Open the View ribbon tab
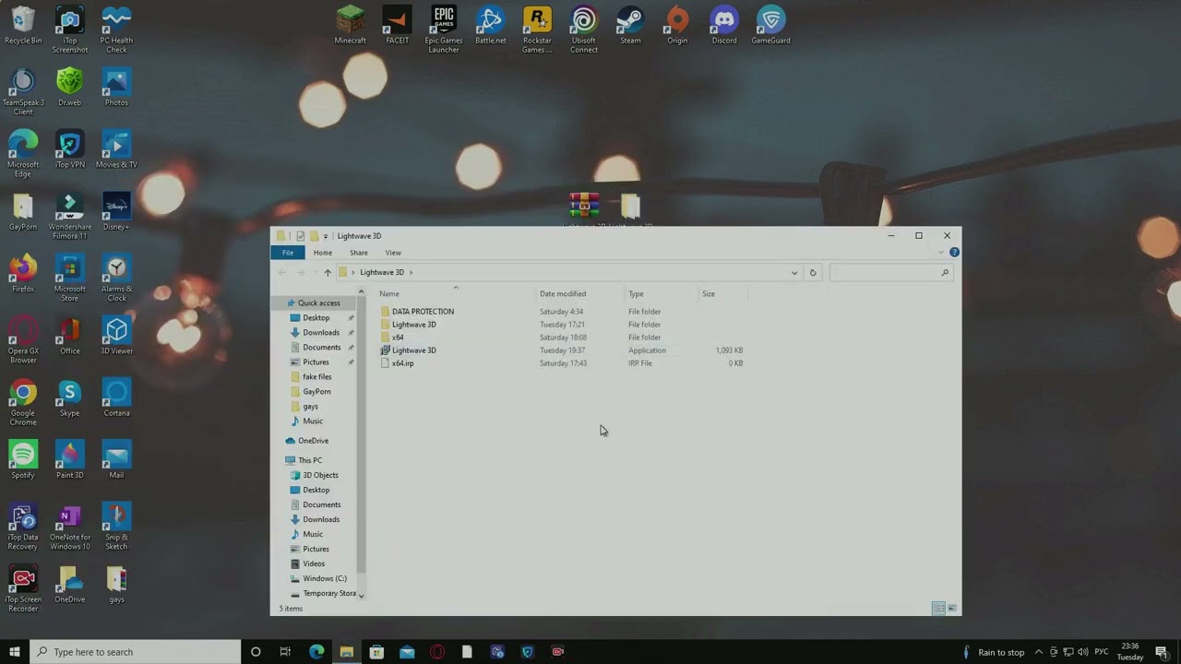The height and width of the screenshot is (664, 1181). [393, 253]
